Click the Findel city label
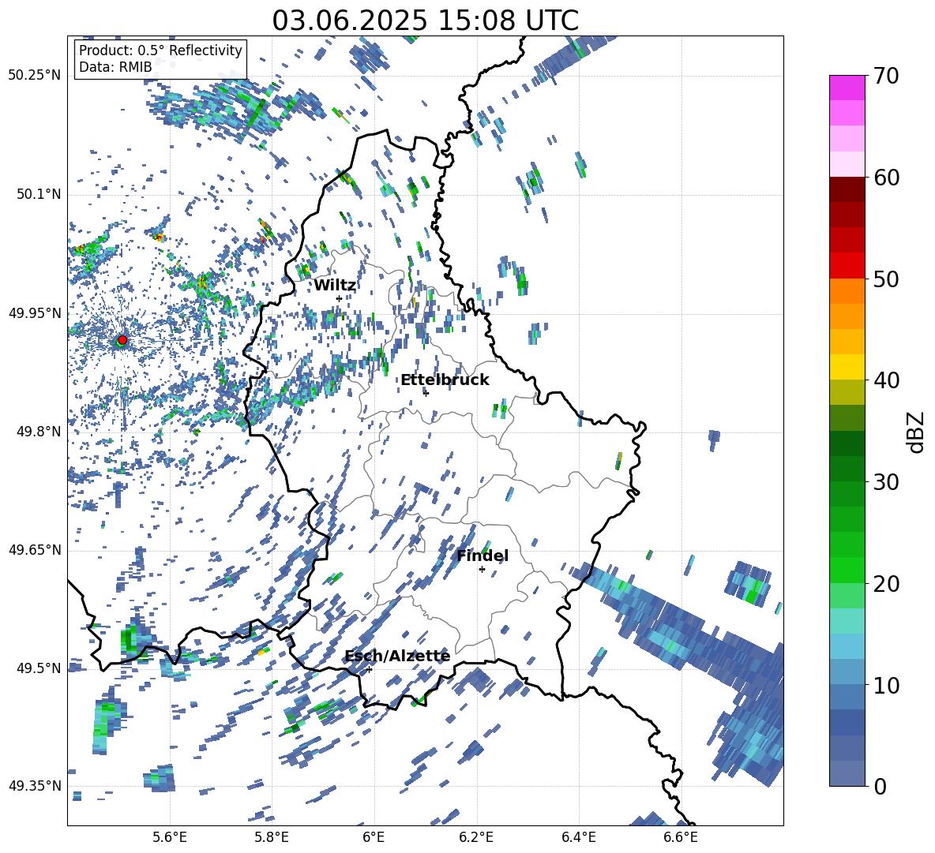The image size is (935, 853). point(483,556)
